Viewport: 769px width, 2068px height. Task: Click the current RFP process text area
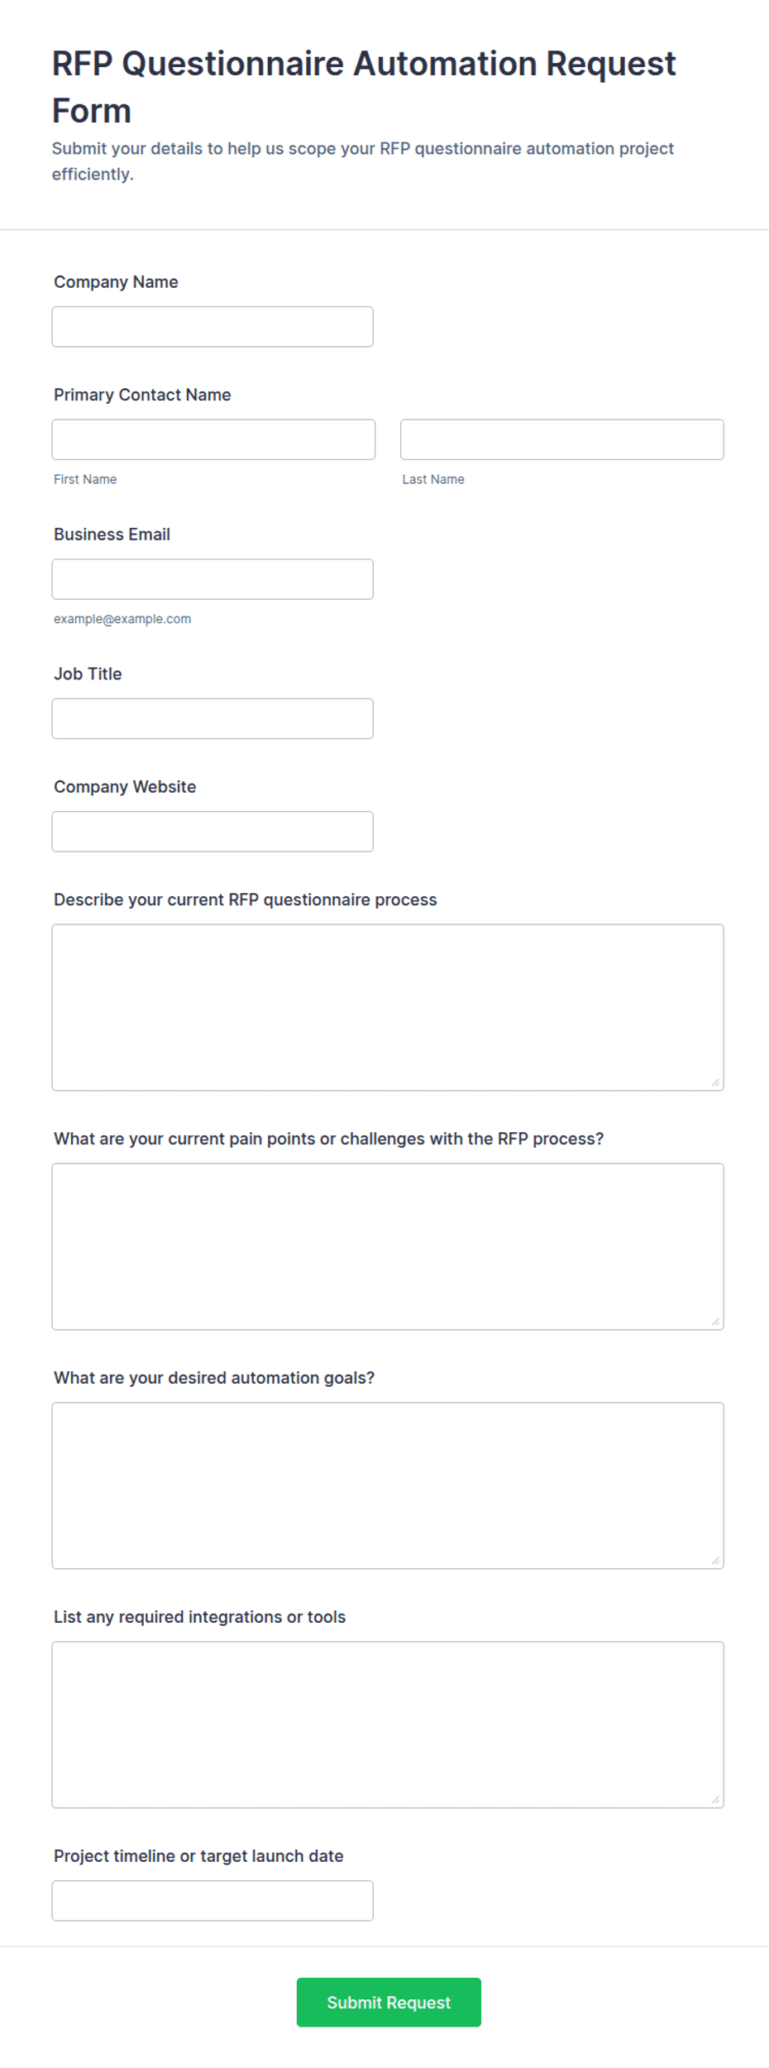(x=388, y=1008)
